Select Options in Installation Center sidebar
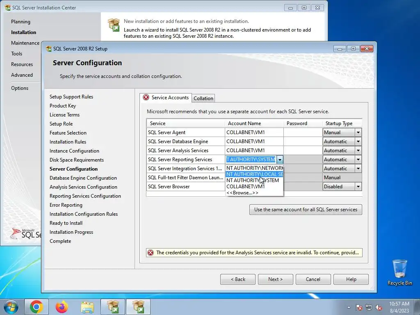The width and height of the screenshot is (420, 315). pos(20,88)
